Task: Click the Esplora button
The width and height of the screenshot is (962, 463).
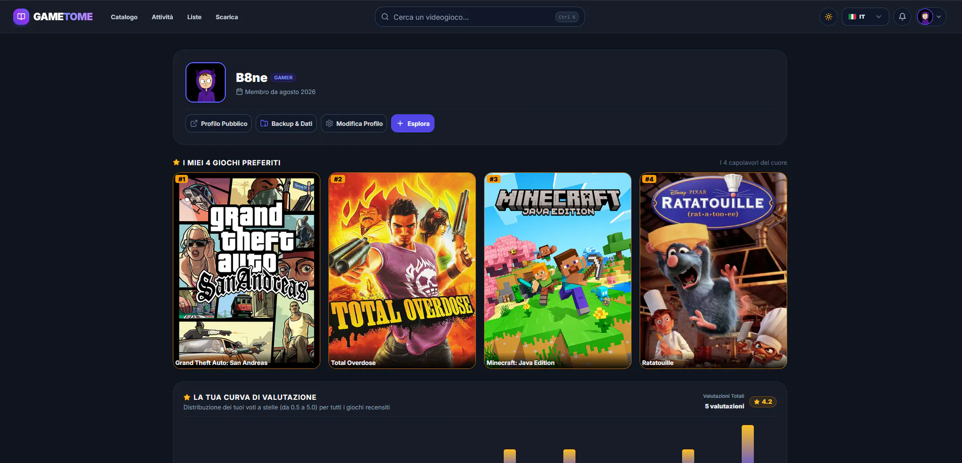Action: click(413, 123)
